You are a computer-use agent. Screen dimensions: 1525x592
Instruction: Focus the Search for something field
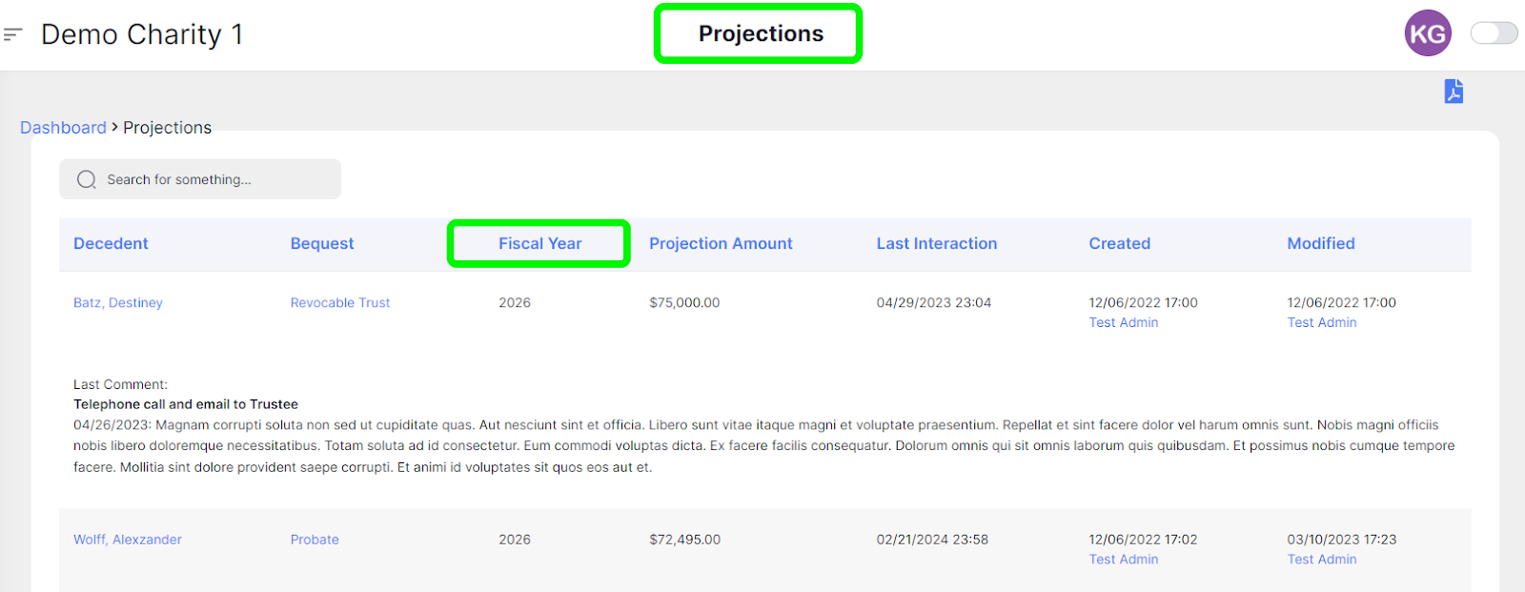(200, 179)
